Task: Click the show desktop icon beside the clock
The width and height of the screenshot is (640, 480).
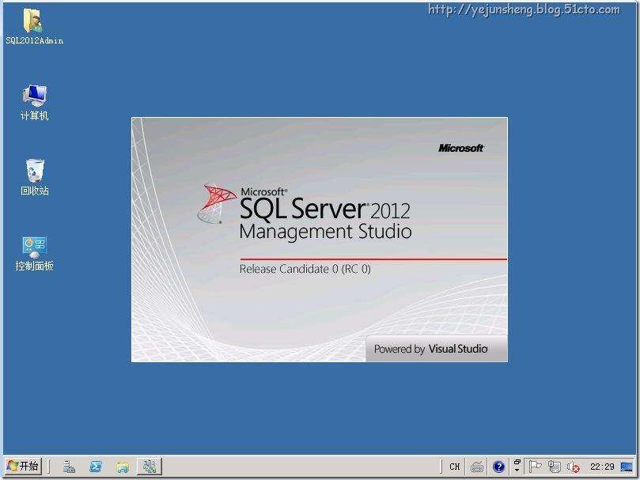Action: pos(627,467)
